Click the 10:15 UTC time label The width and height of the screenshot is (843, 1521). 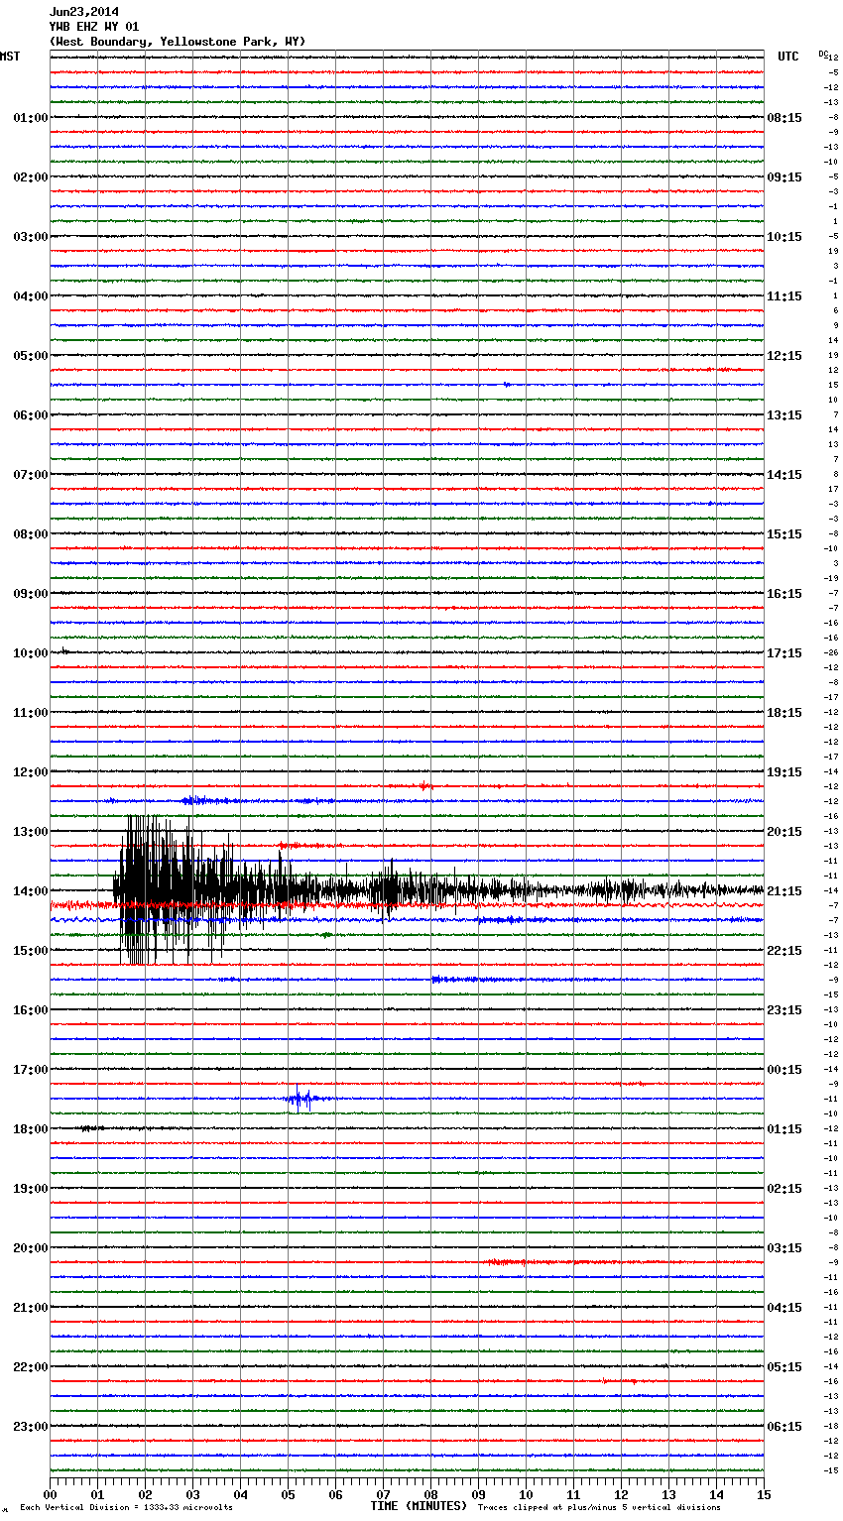[784, 237]
